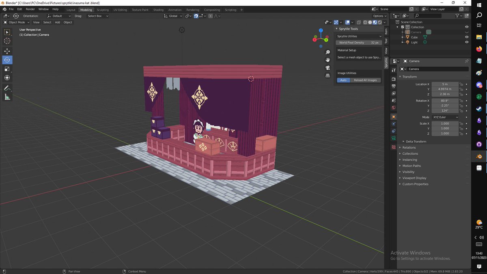Viewport: 487px width, 274px height.
Task: Open the File menu
Action: [11, 9]
